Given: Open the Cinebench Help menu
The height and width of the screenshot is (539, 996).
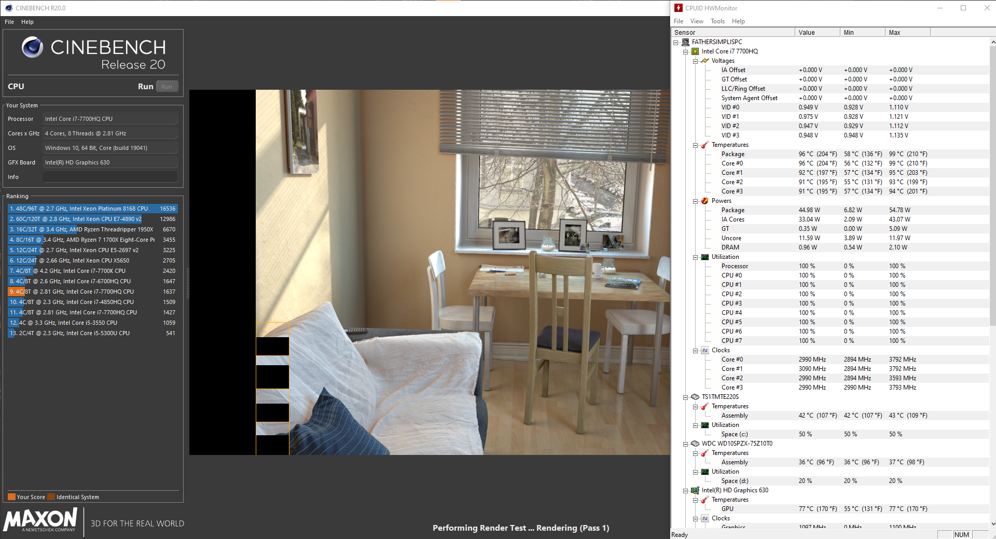Looking at the screenshot, I should [27, 22].
